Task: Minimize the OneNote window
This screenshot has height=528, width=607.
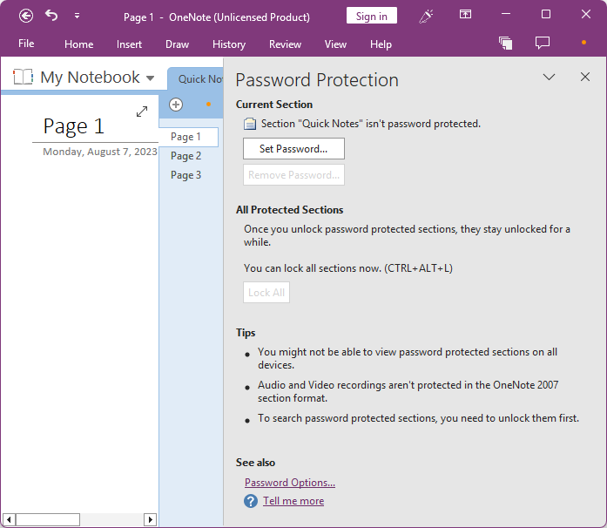Action: point(506,14)
